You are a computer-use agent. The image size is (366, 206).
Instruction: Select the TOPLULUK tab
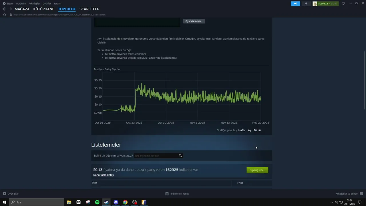click(x=67, y=9)
